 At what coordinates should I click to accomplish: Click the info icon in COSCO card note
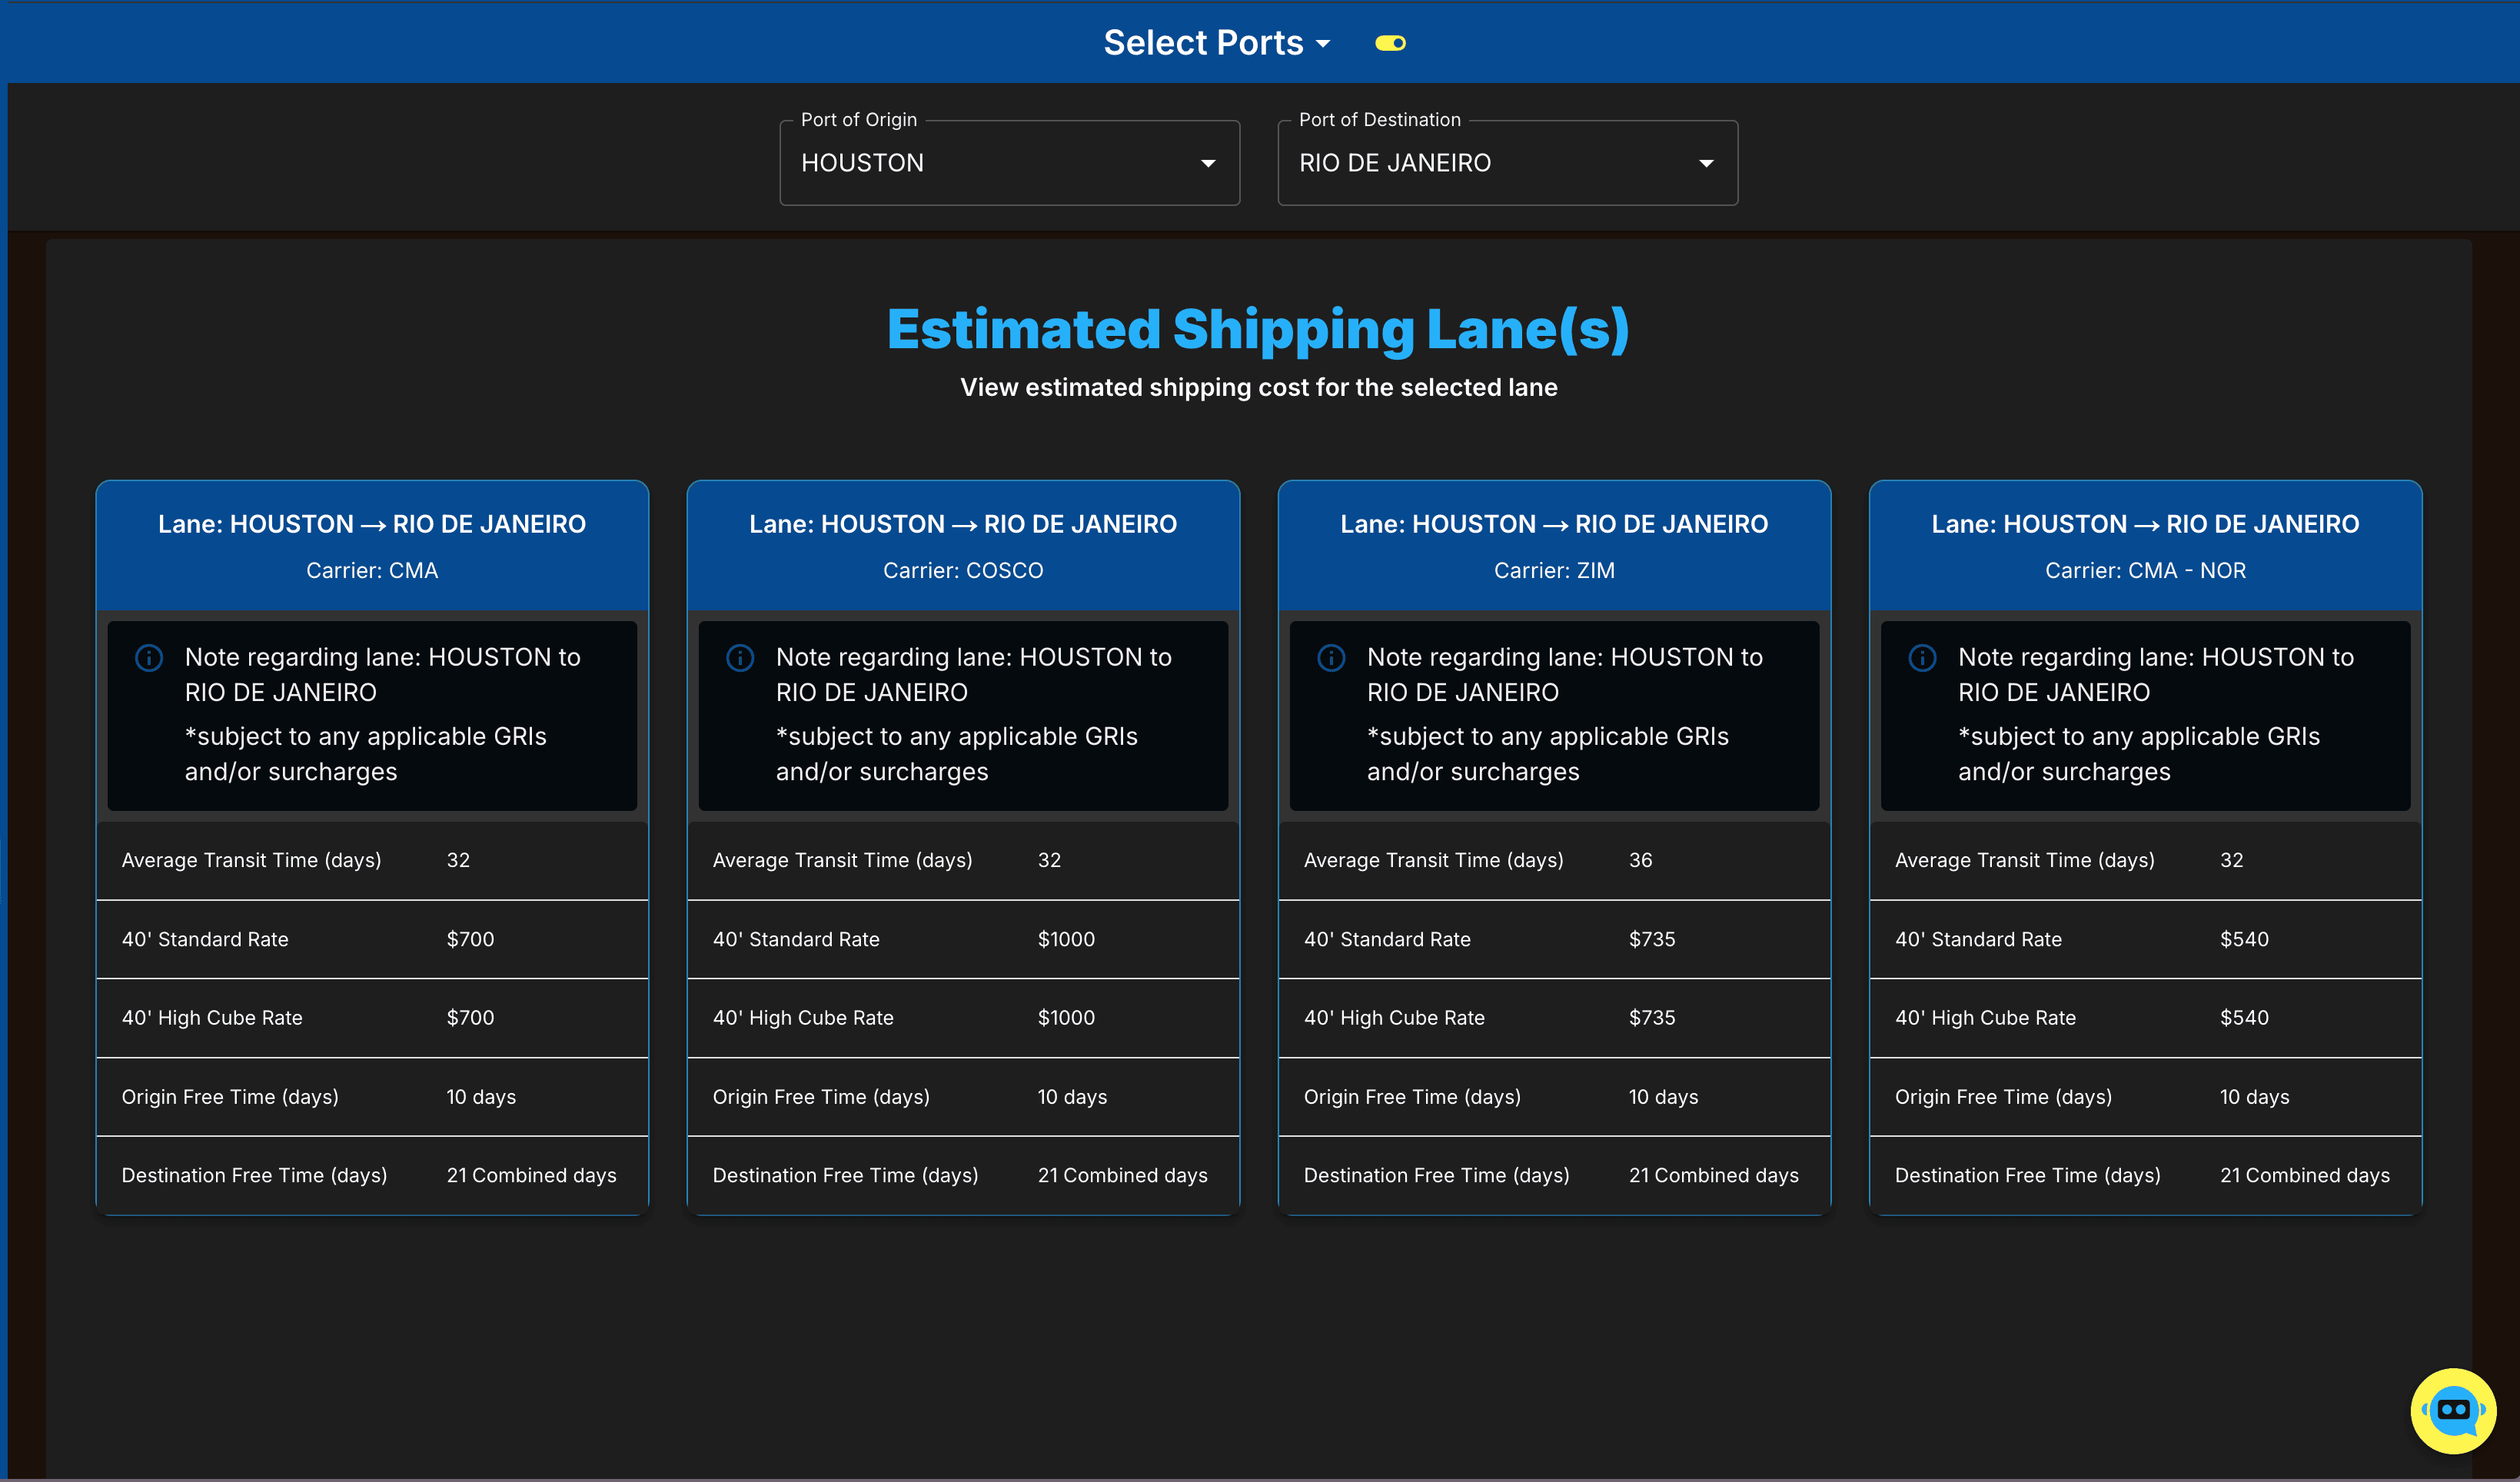pos(740,658)
